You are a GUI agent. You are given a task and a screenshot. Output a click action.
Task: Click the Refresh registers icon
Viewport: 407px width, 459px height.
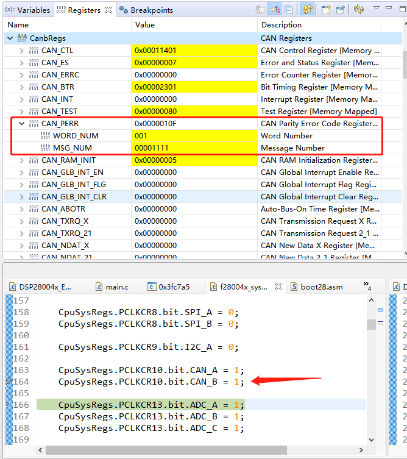click(358, 9)
